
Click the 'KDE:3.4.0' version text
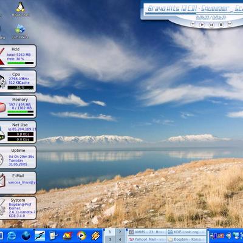pos(17,216)
